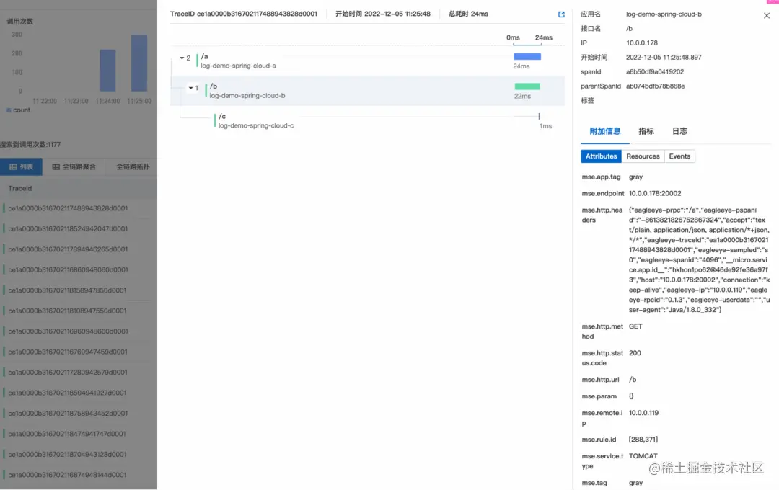Switch to the 附加信息 tab

pos(604,131)
